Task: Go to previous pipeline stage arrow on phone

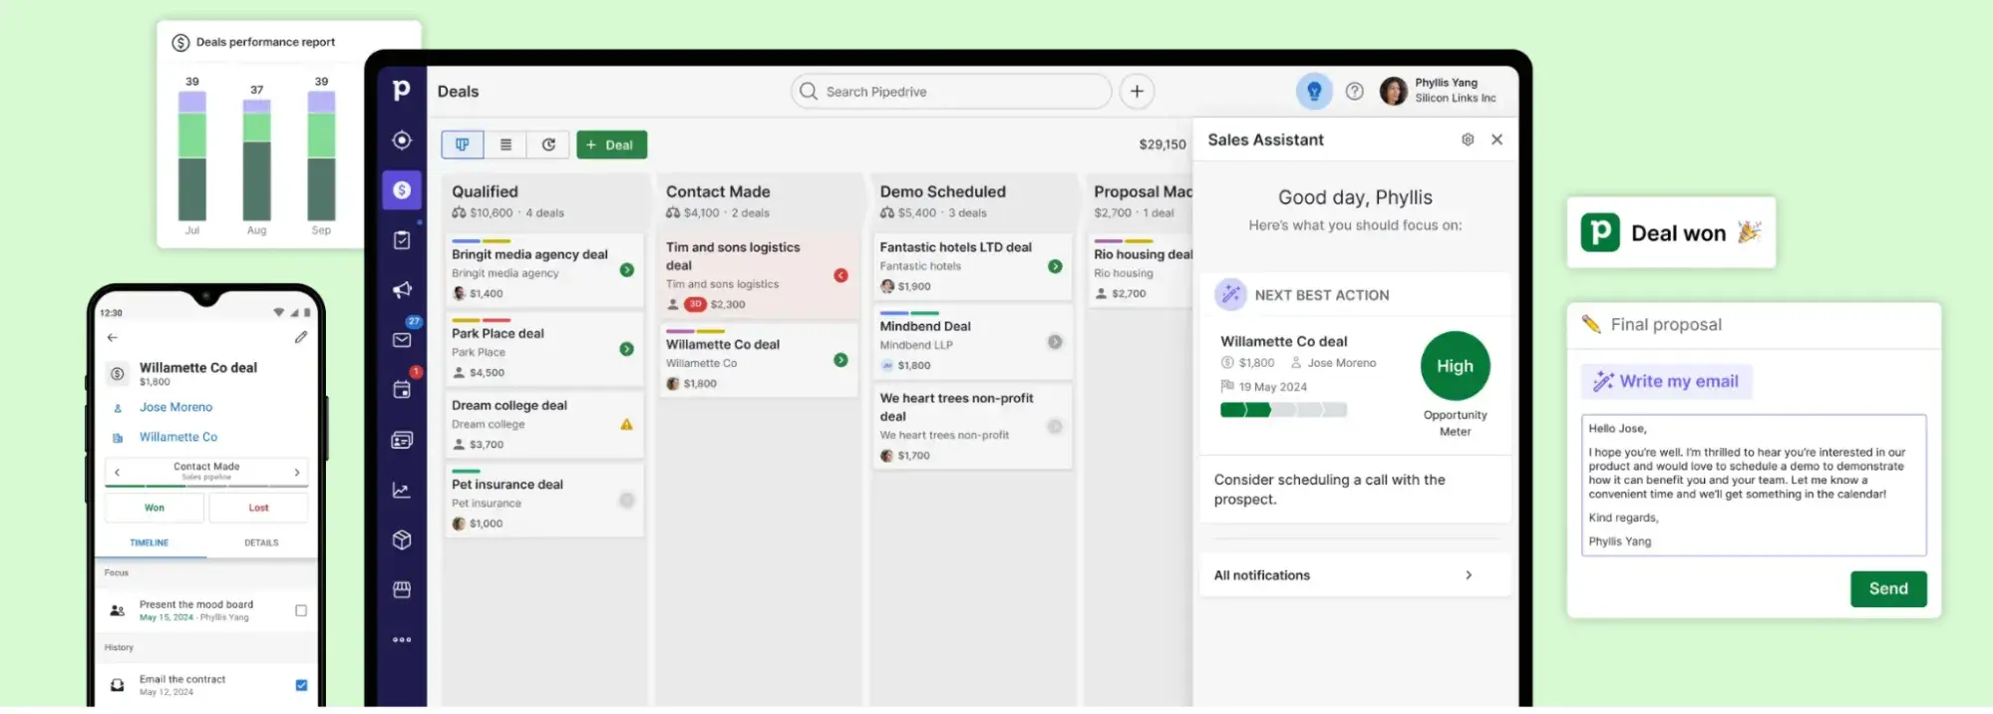Action: pyautogui.click(x=117, y=472)
